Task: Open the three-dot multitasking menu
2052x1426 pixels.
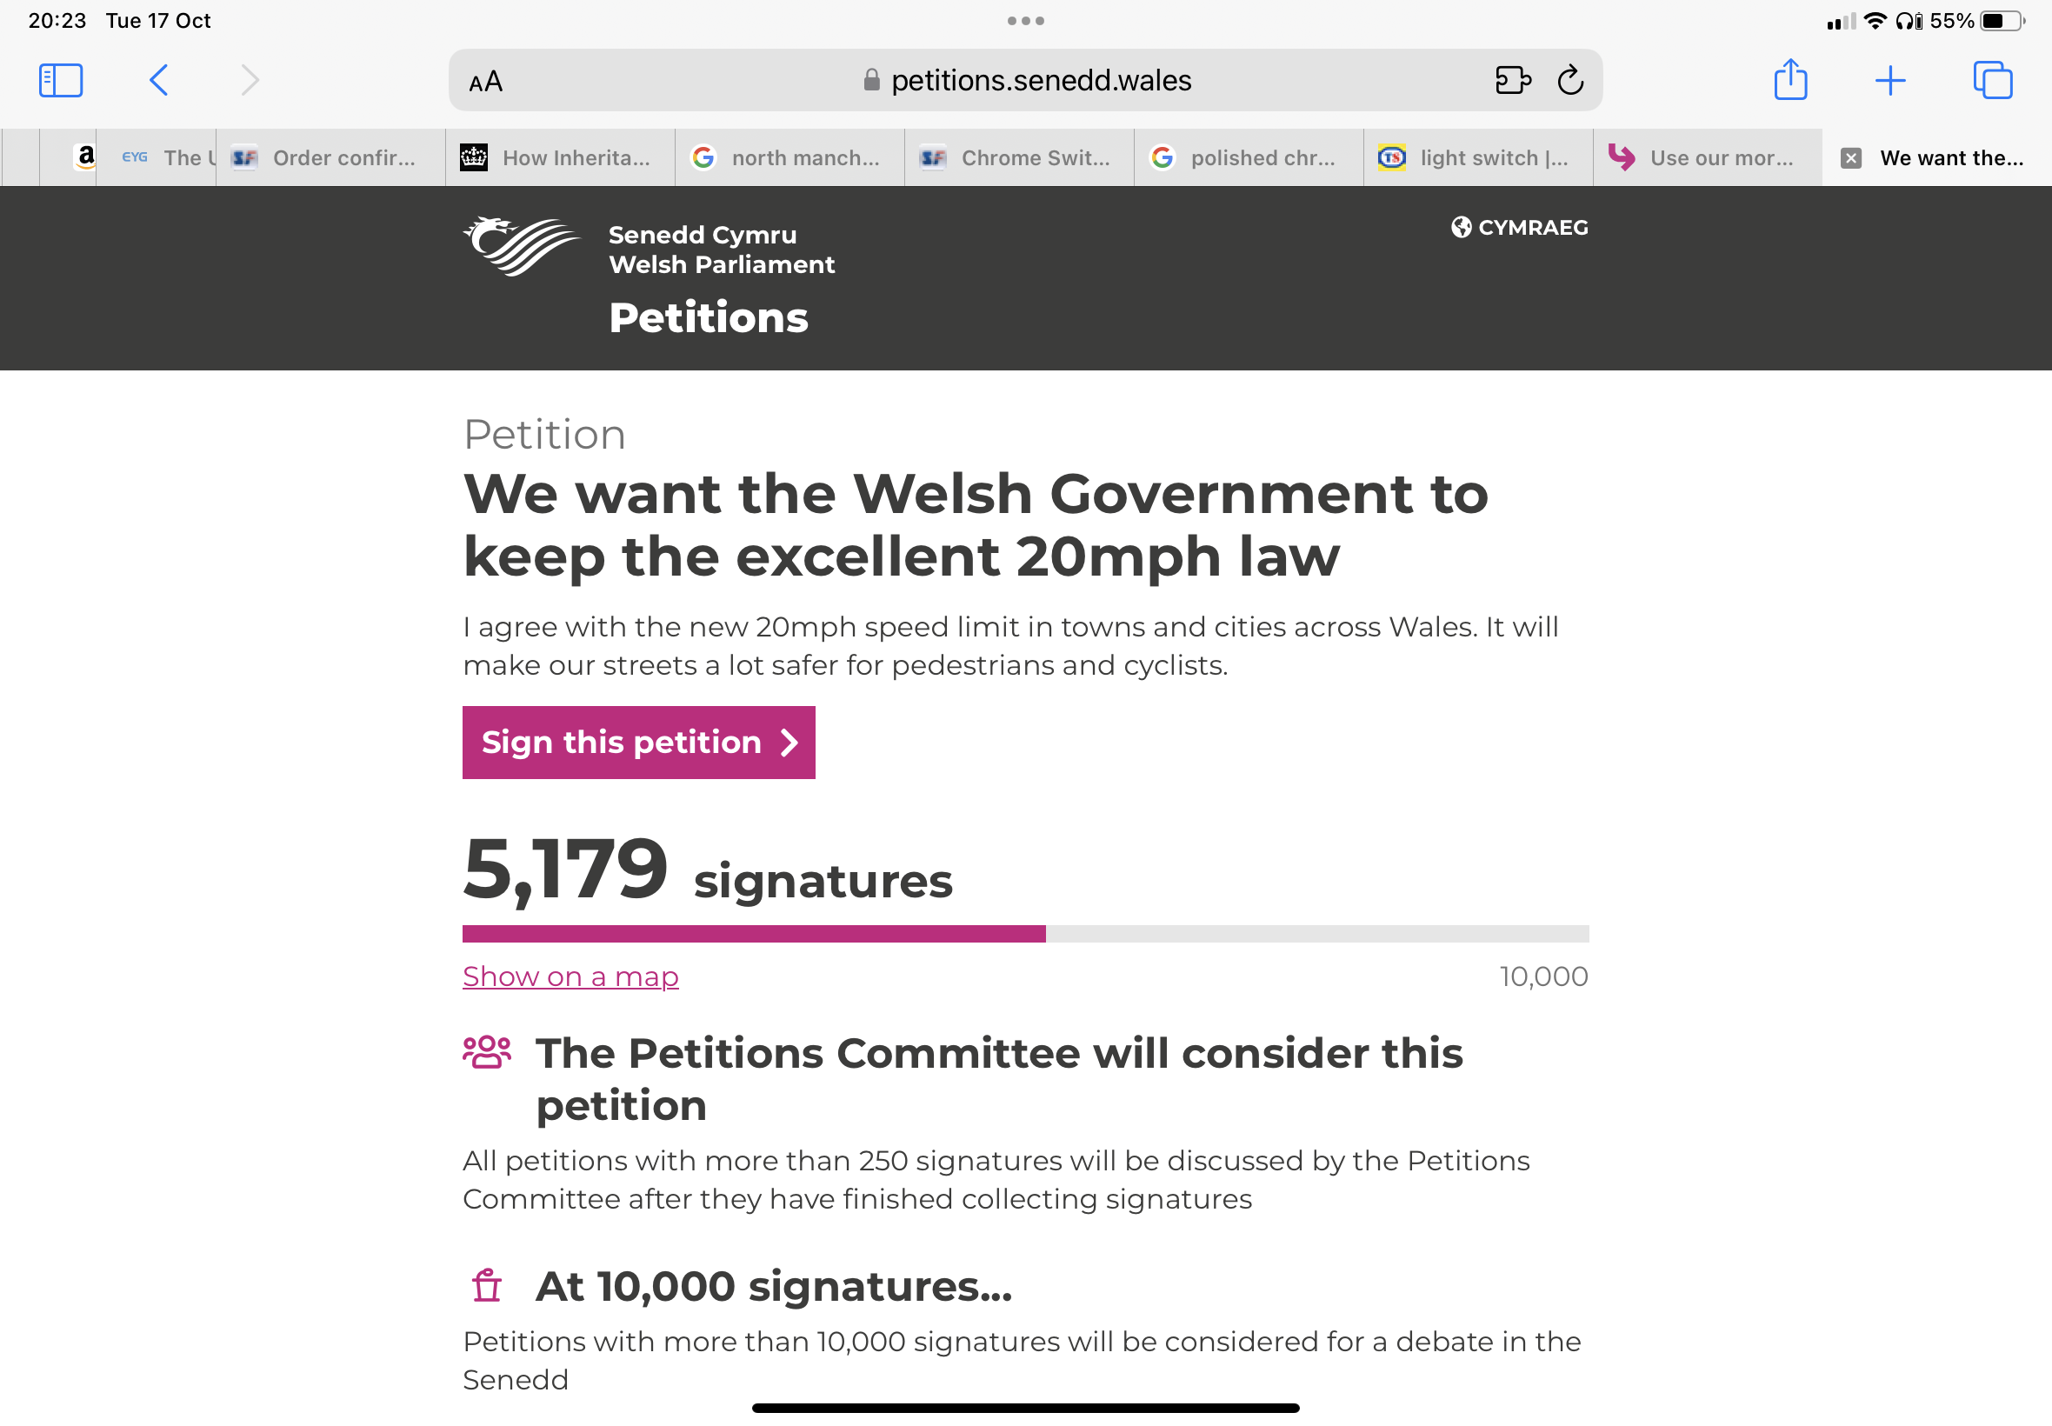Action: (1025, 21)
